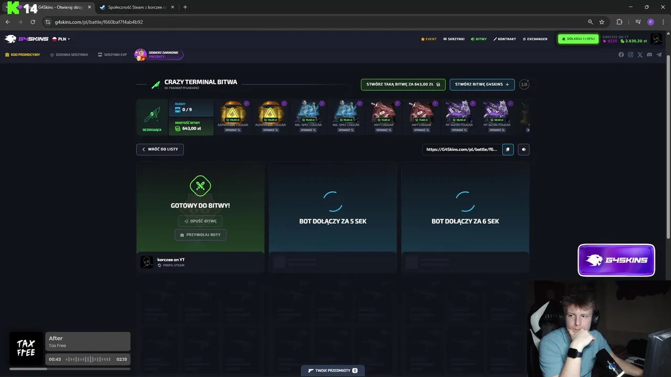Image resolution: width=671 pixels, height=377 pixels.
Task: Open browser media controls icon
Action: (638, 22)
